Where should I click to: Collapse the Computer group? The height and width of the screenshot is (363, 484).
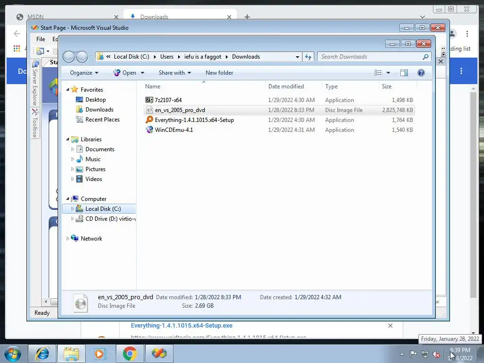click(x=68, y=199)
